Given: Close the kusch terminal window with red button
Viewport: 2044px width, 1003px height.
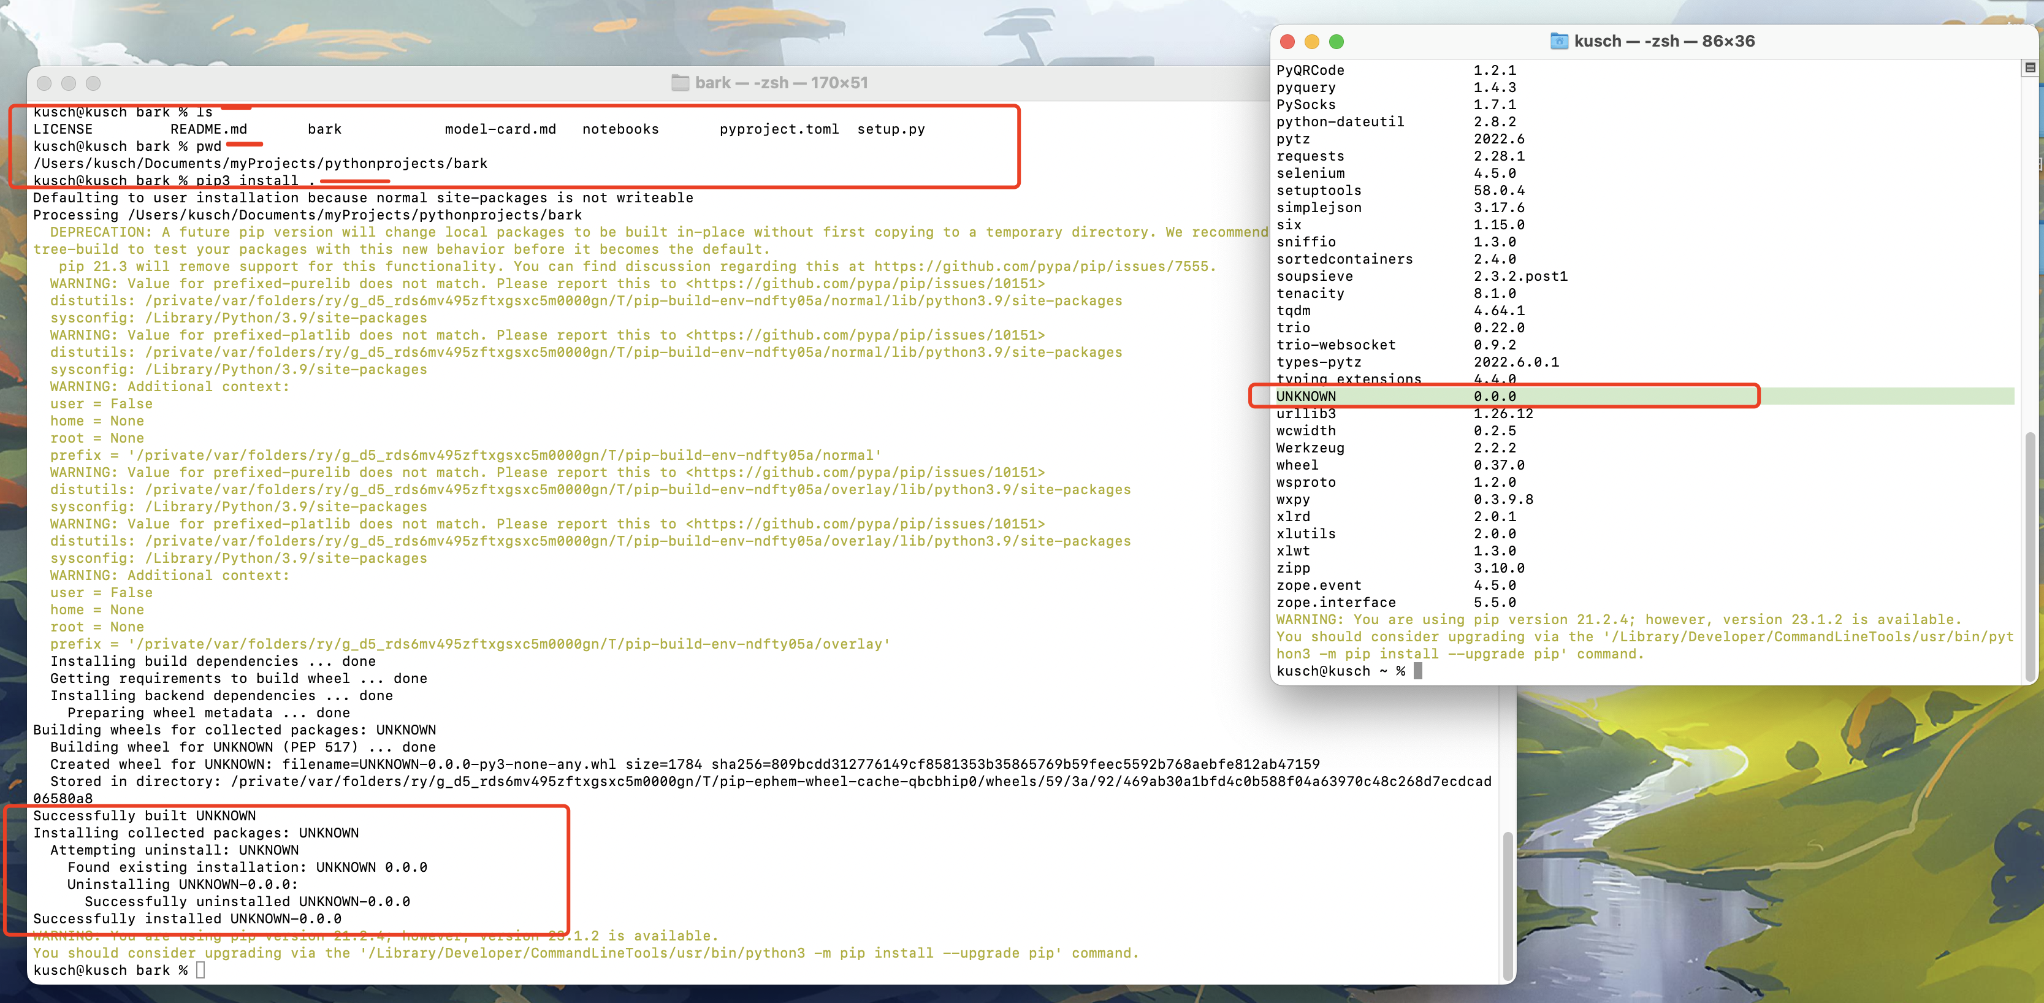Looking at the screenshot, I should [1288, 41].
